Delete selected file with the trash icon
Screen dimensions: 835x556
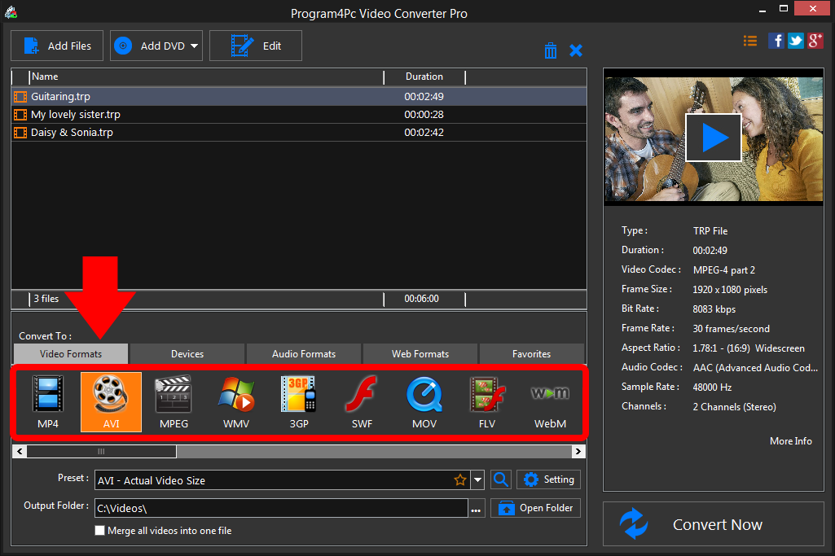550,50
